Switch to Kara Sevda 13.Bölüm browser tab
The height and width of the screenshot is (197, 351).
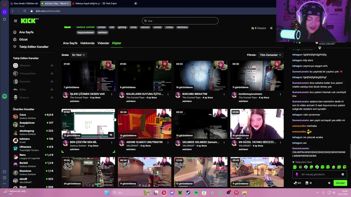coord(24,4)
